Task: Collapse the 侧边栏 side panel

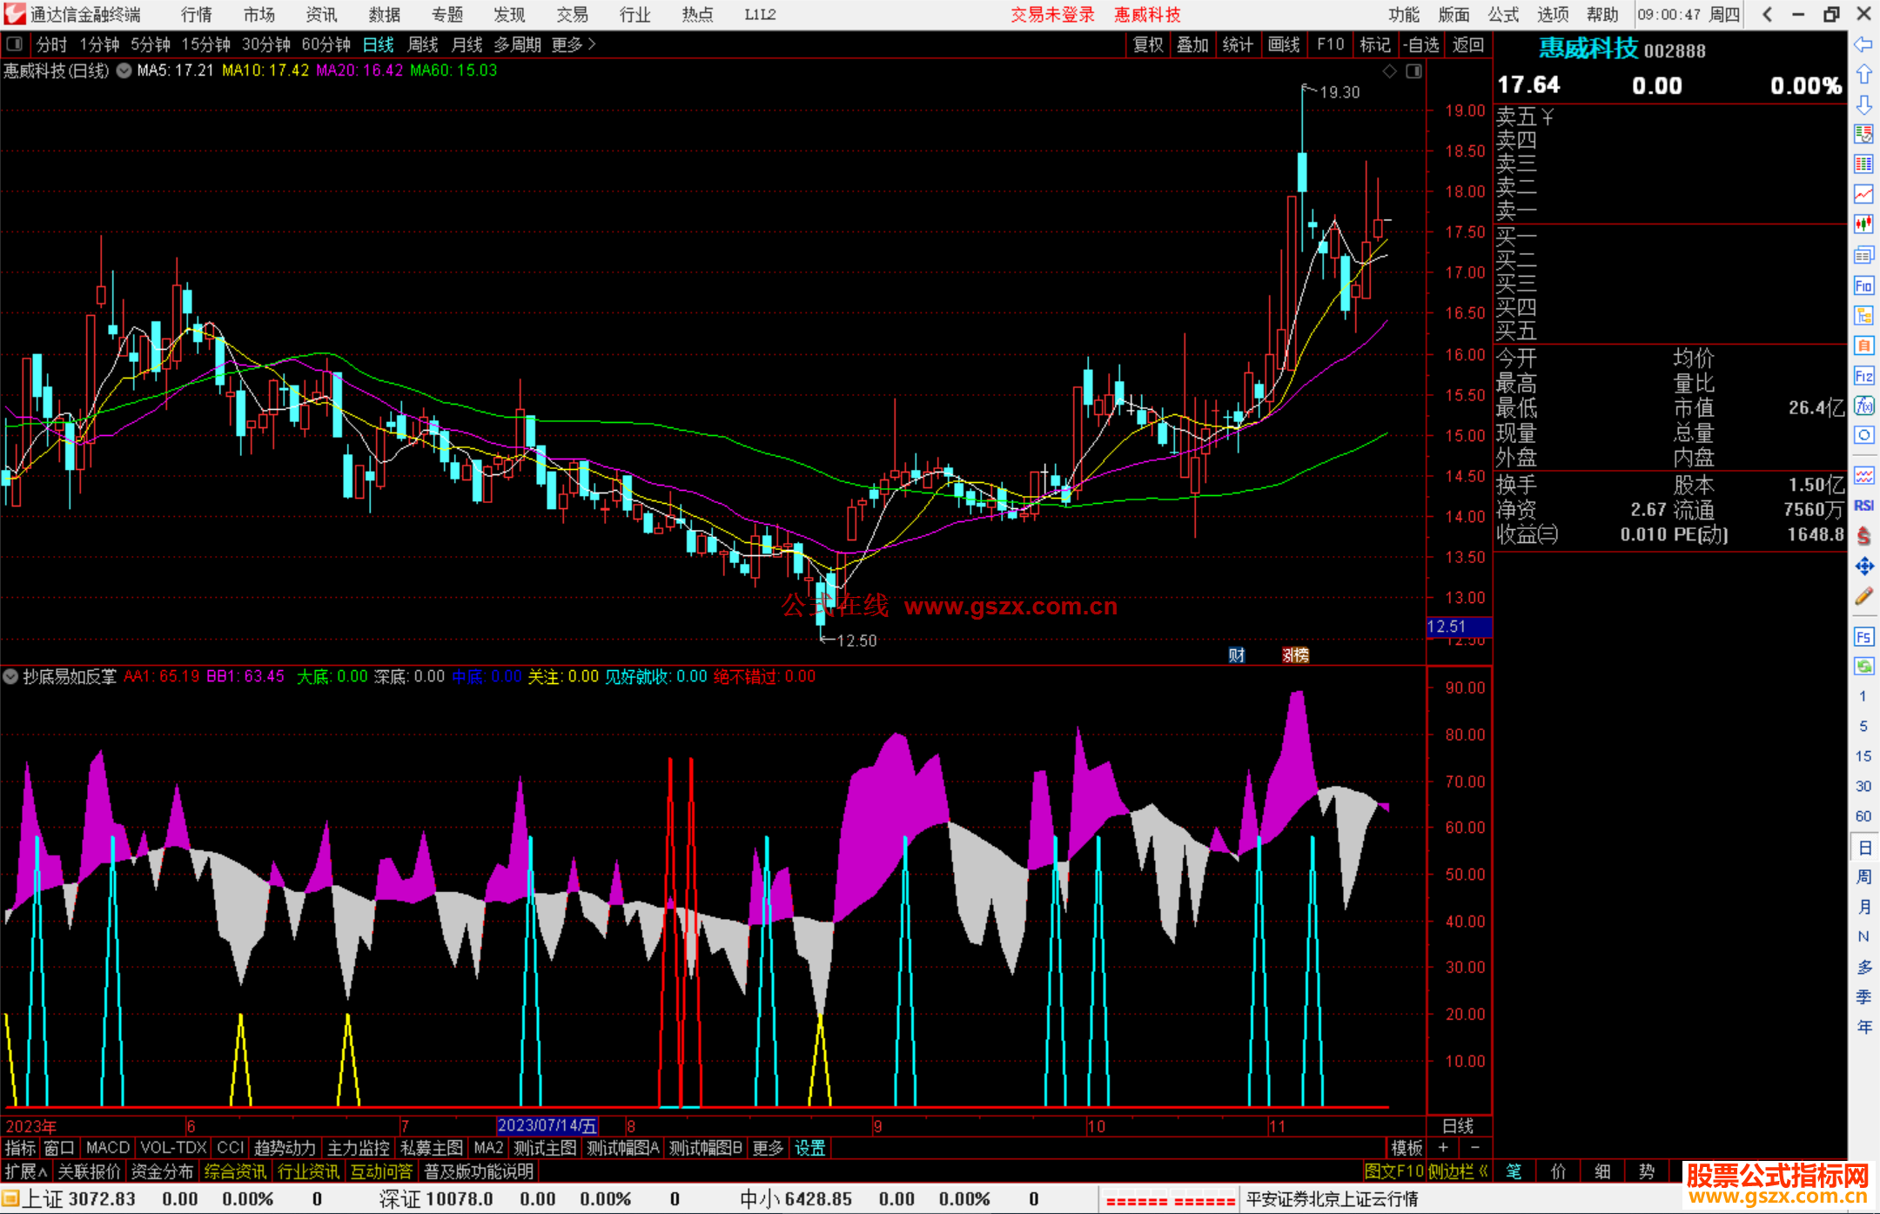Action: pos(1458,1171)
